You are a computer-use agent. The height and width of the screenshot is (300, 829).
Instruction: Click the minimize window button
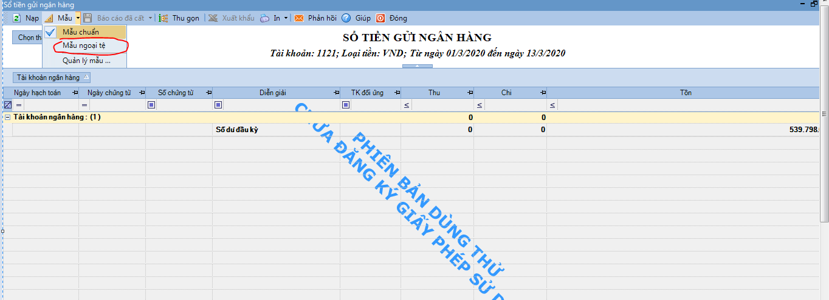click(803, 4)
